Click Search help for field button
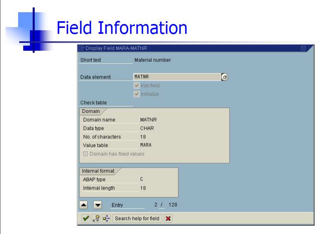 coord(137,218)
